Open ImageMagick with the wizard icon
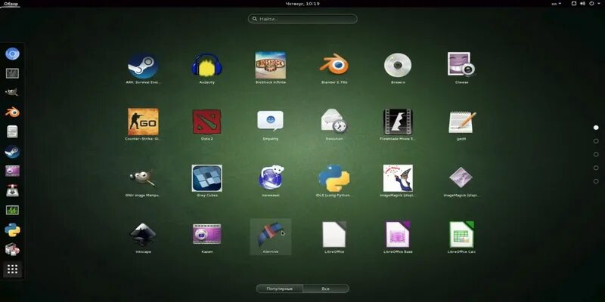Screen dimensions: 605x302 tap(398, 178)
